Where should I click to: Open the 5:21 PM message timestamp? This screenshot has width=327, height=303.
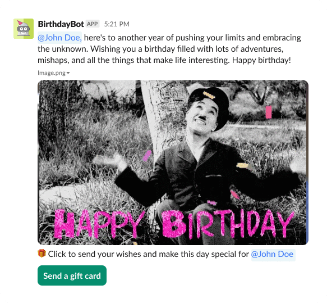[x=117, y=24]
